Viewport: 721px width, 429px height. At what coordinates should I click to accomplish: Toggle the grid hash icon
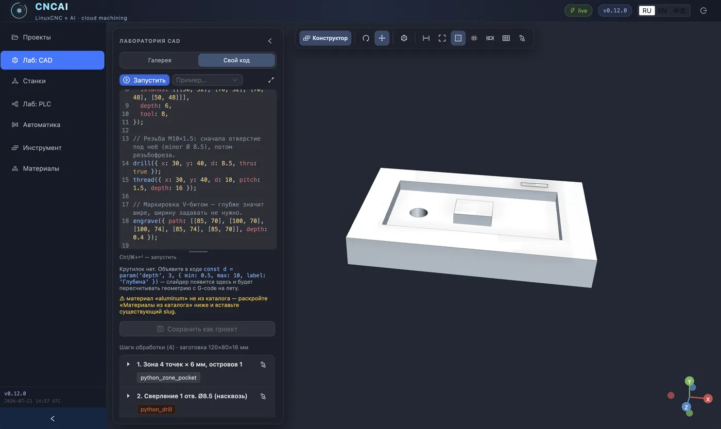[474, 38]
